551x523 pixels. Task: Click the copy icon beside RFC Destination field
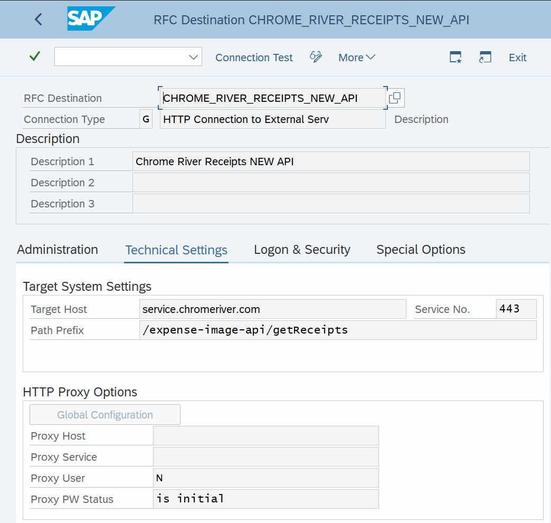click(395, 98)
